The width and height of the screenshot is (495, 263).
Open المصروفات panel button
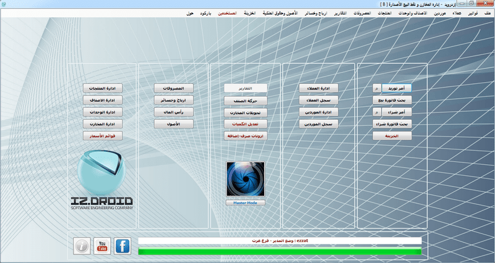(174, 88)
